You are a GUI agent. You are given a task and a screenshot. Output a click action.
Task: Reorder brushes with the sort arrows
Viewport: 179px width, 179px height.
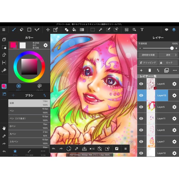(x=45, y=95)
